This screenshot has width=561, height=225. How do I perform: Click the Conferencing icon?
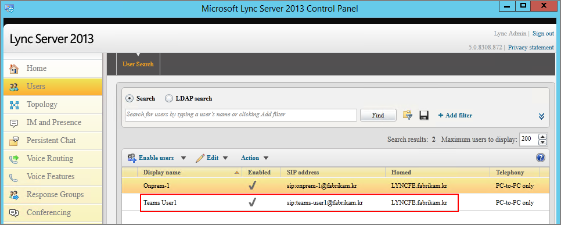coord(13,213)
